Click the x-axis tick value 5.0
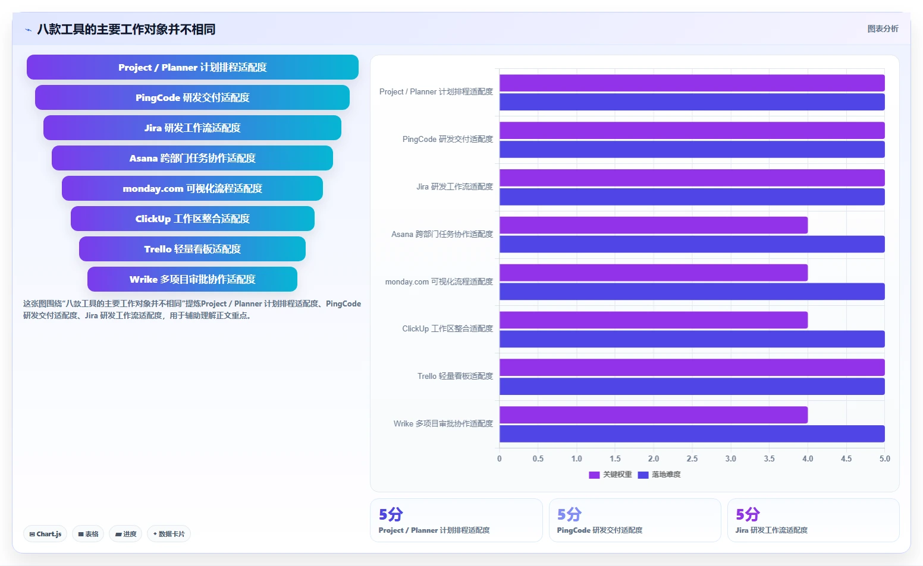This screenshot has width=923, height=566. point(885,459)
